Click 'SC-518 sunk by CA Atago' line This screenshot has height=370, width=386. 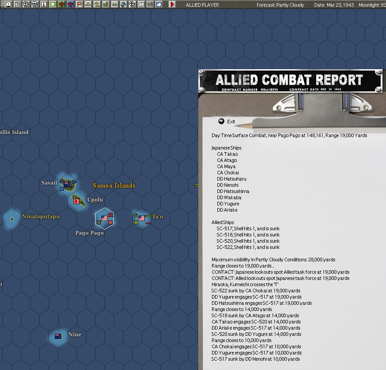255,315
